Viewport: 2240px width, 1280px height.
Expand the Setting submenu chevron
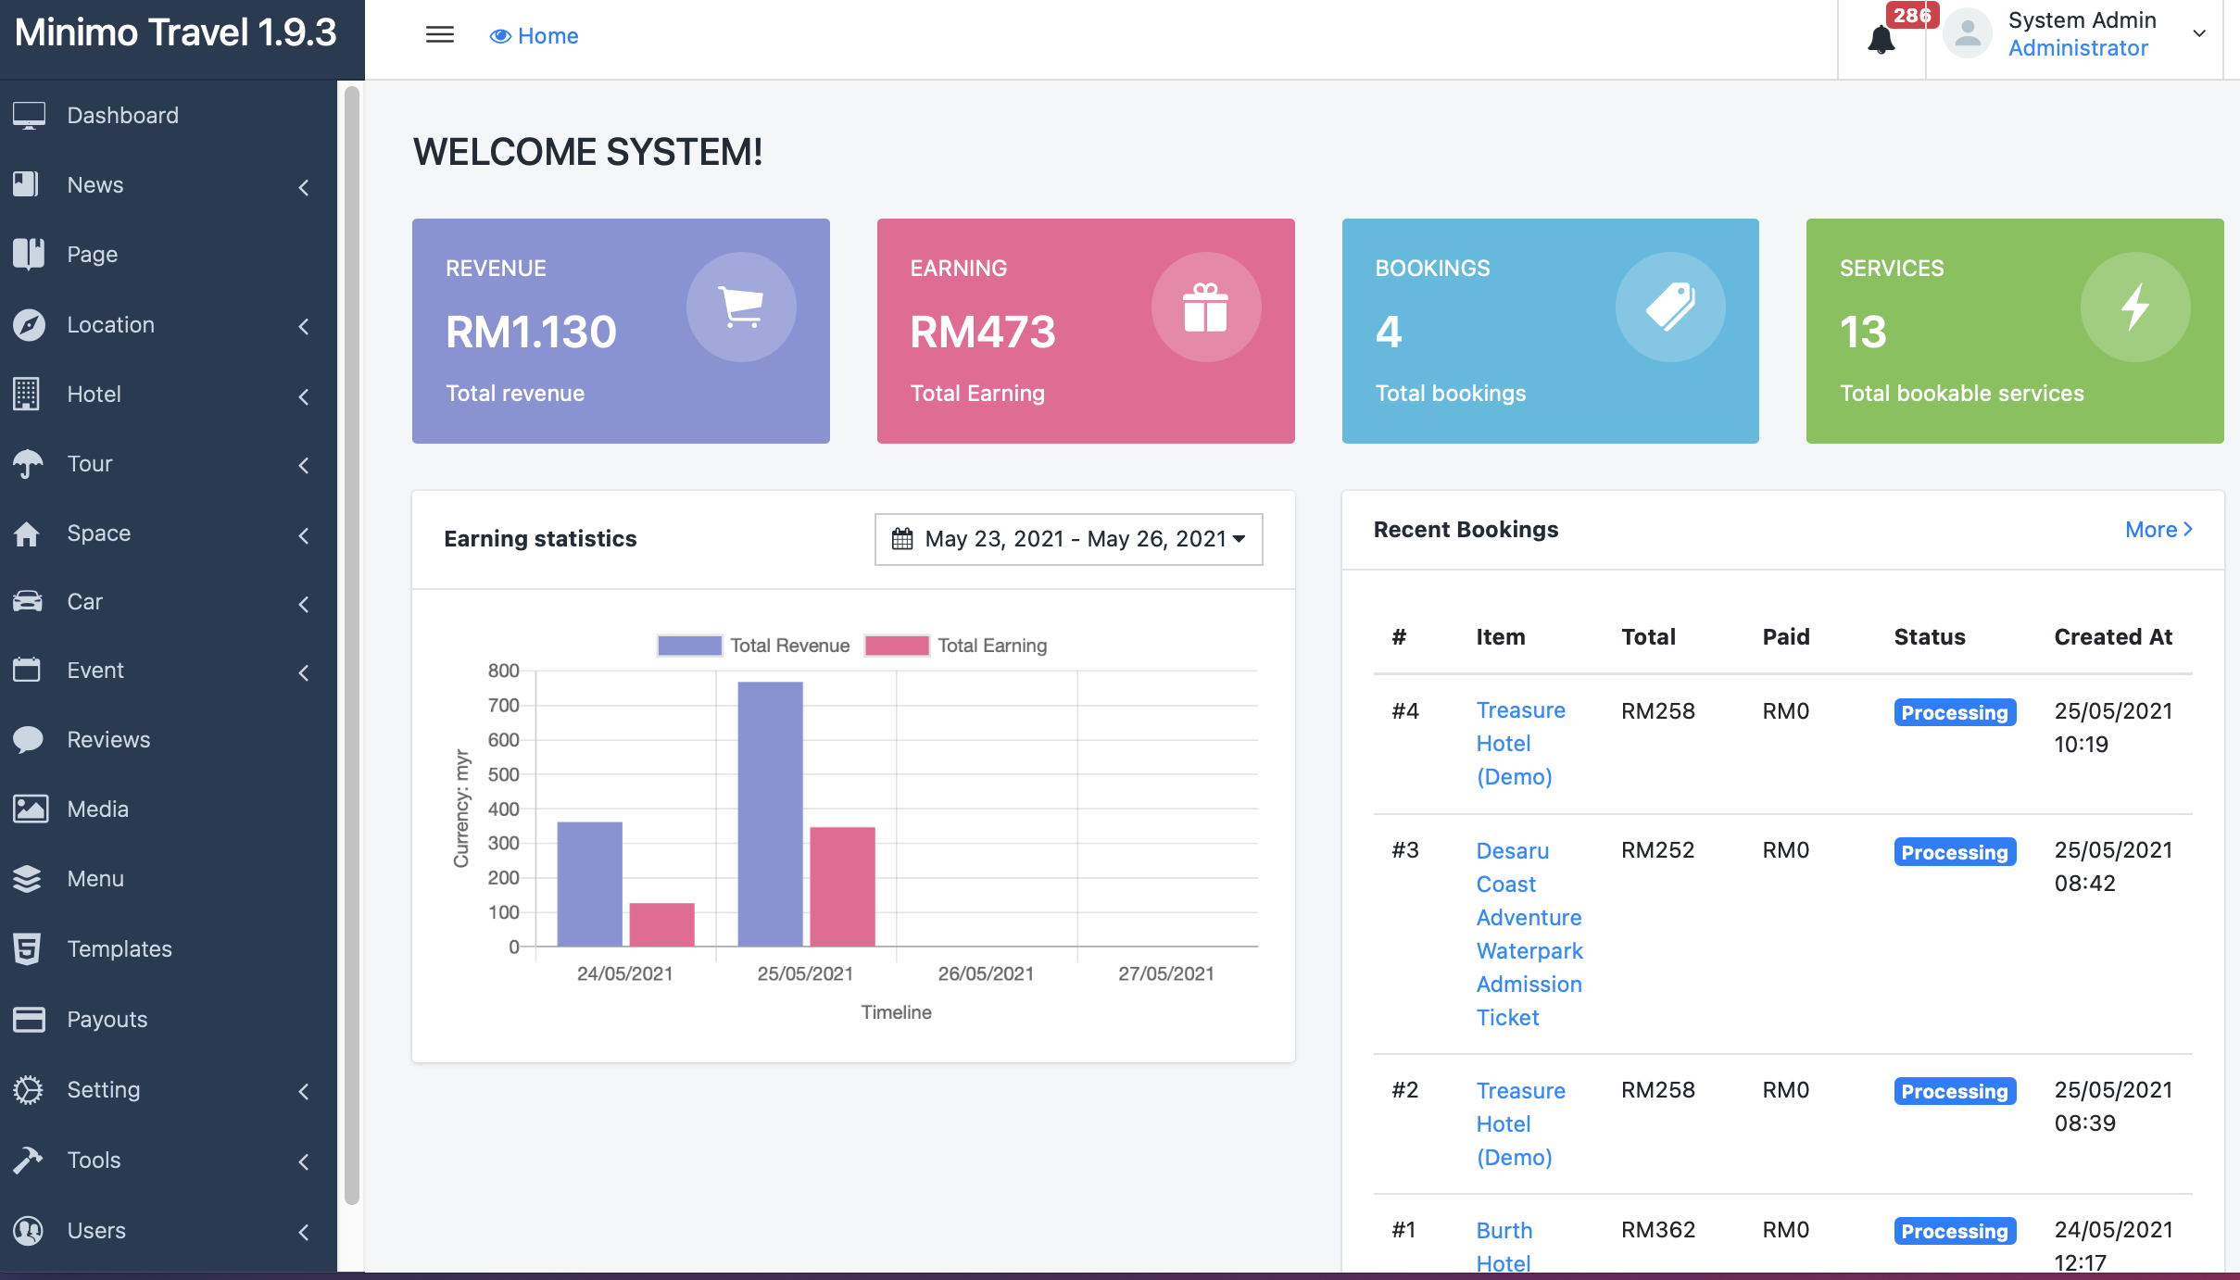point(304,1091)
